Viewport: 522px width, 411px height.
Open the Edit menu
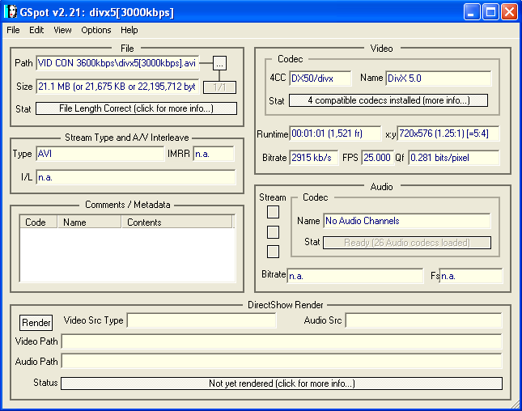pyautogui.click(x=36, y=30)
